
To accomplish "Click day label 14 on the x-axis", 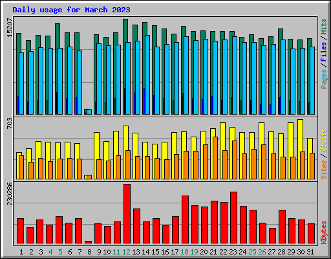I will tap(145, 252).
